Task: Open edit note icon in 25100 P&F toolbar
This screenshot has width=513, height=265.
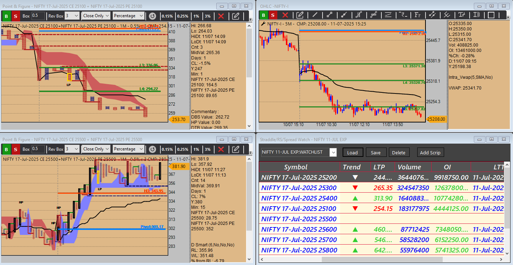Action: (236, 16)
